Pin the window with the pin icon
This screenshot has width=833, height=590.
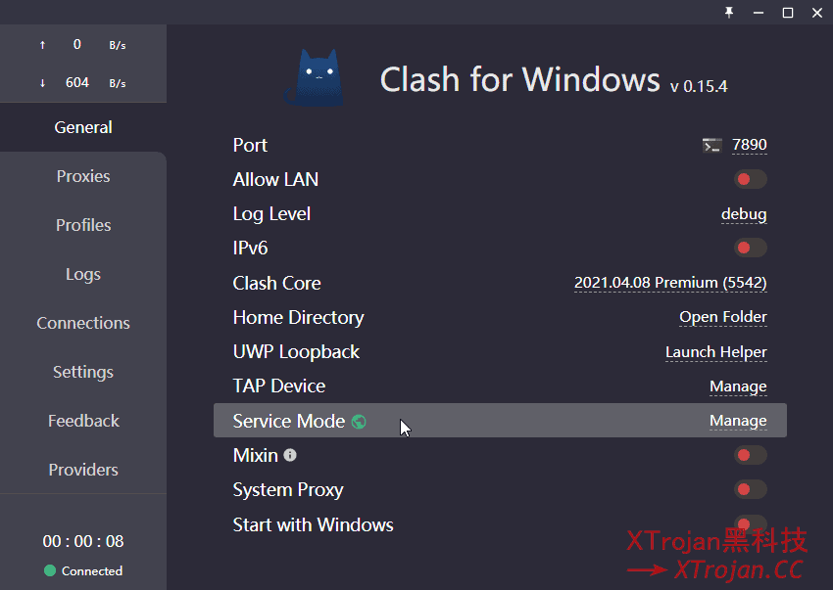pyautogui.click(x=729, y=12)
